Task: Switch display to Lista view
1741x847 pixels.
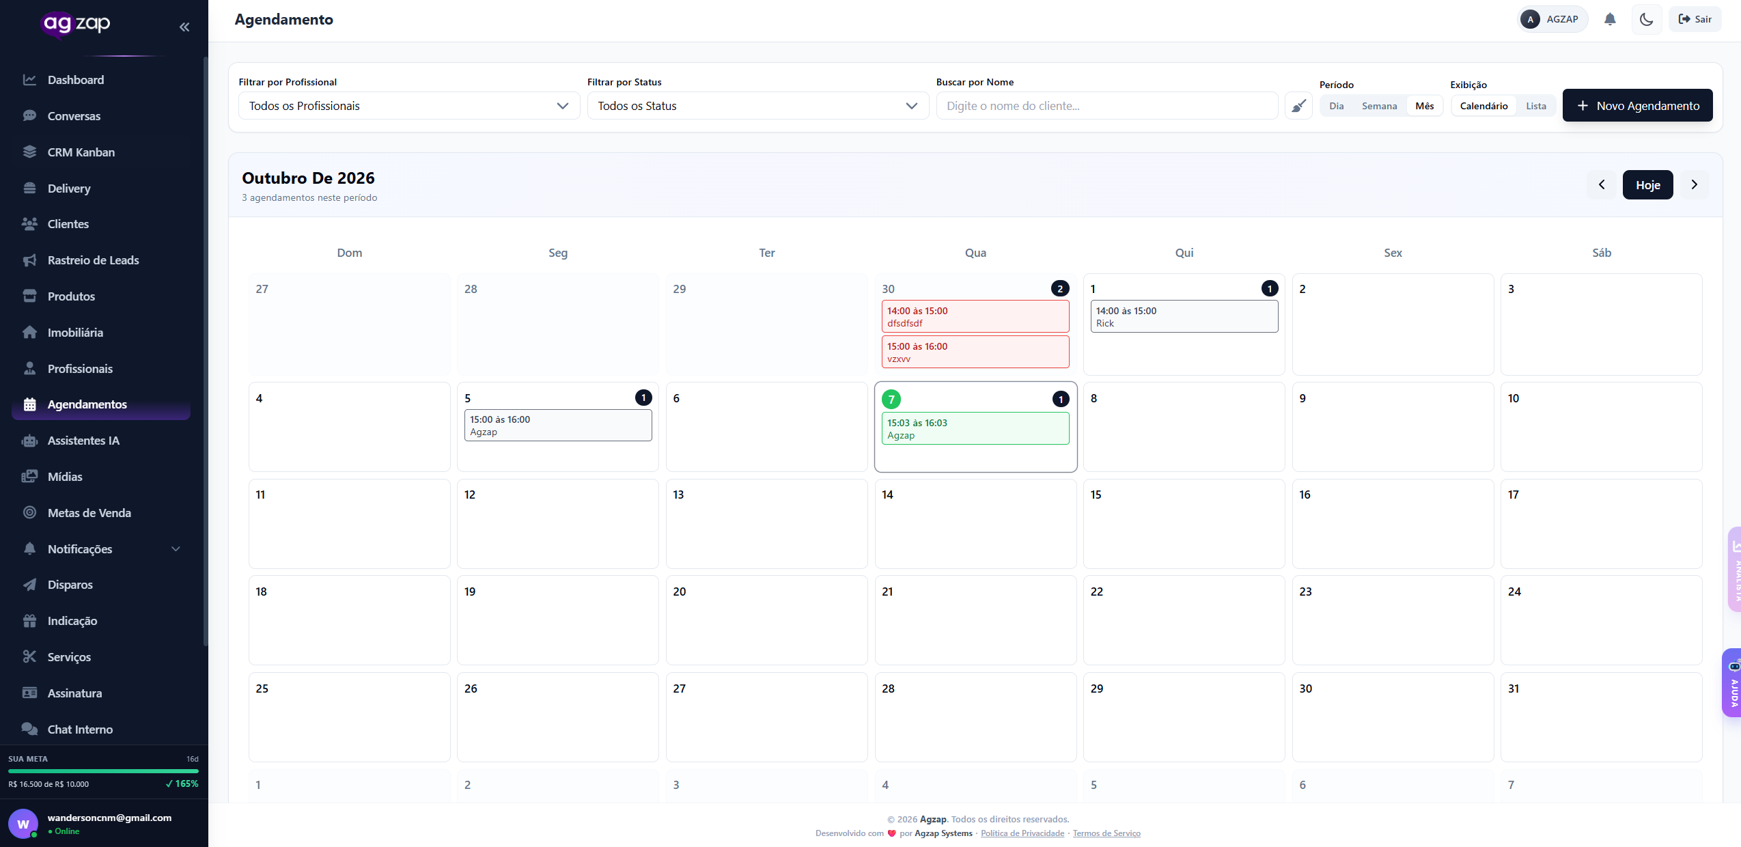Action: (x=1536, y=106)
